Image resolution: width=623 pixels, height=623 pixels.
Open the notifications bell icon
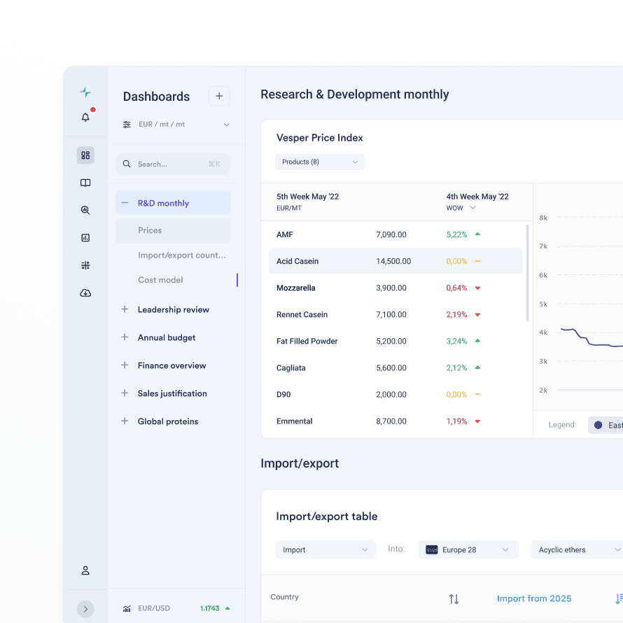point(85,118)
